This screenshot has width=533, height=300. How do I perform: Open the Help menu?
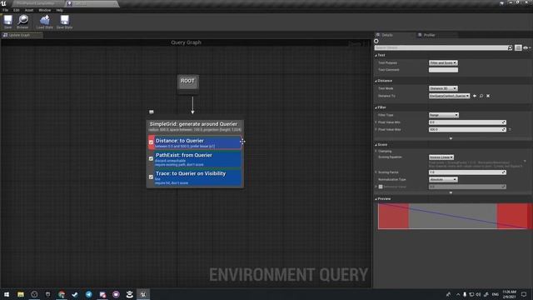[59, 10]
